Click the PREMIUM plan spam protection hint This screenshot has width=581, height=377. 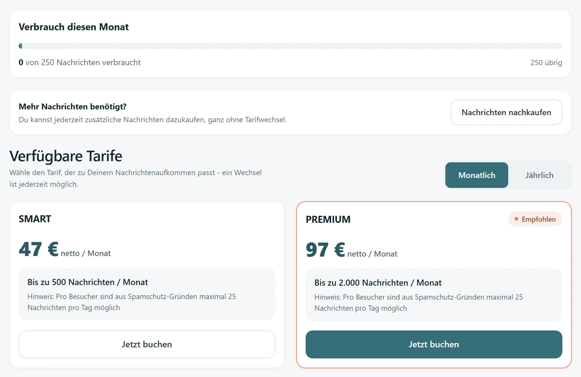coord(419,303)
